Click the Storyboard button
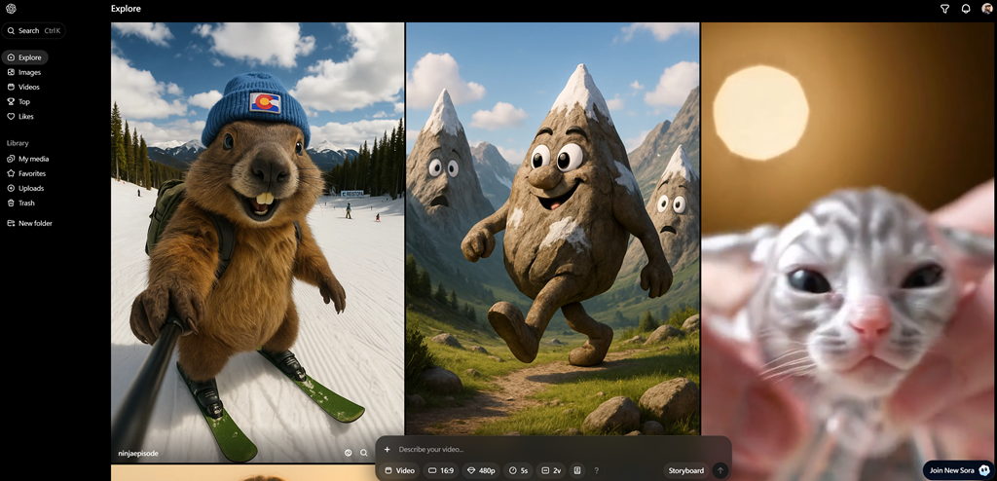This screenshot has height=481, width=997. pos(685,470)
